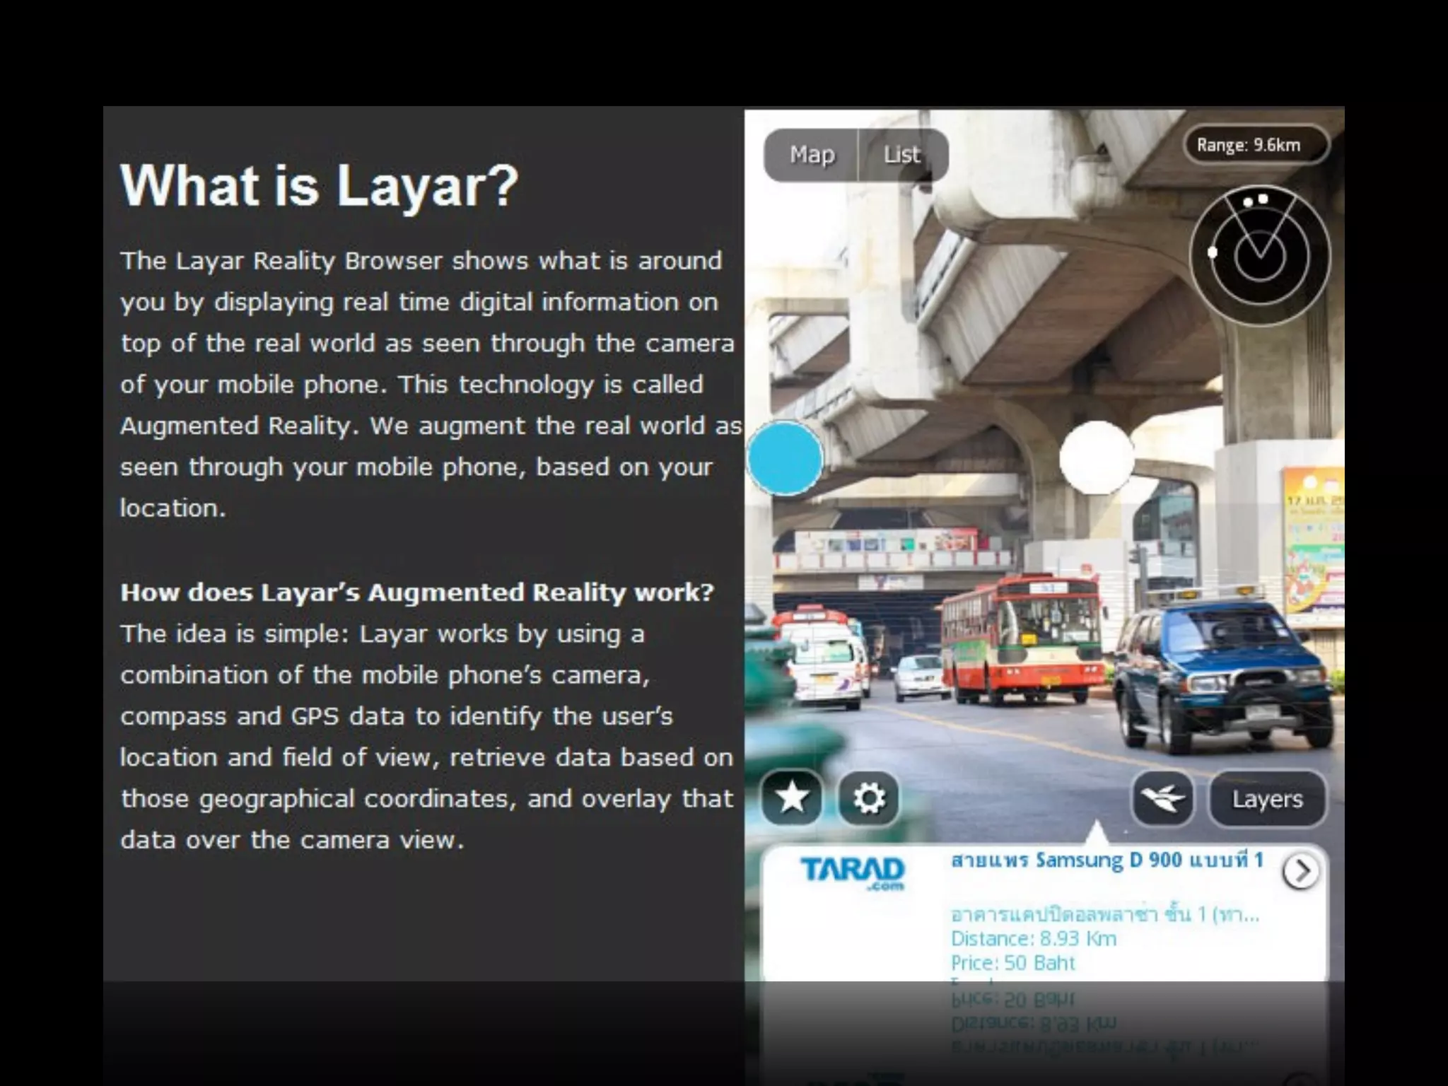Tap the bird-shaped icon beside Layers

1163,799
